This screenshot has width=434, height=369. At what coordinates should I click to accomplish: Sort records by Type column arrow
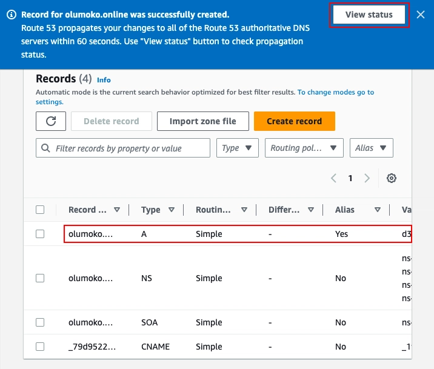pyautogui.click(x=172, y=210)
